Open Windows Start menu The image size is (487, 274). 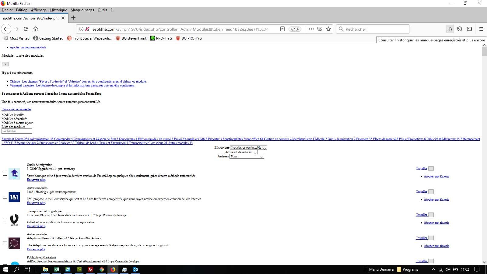(5, 269)
